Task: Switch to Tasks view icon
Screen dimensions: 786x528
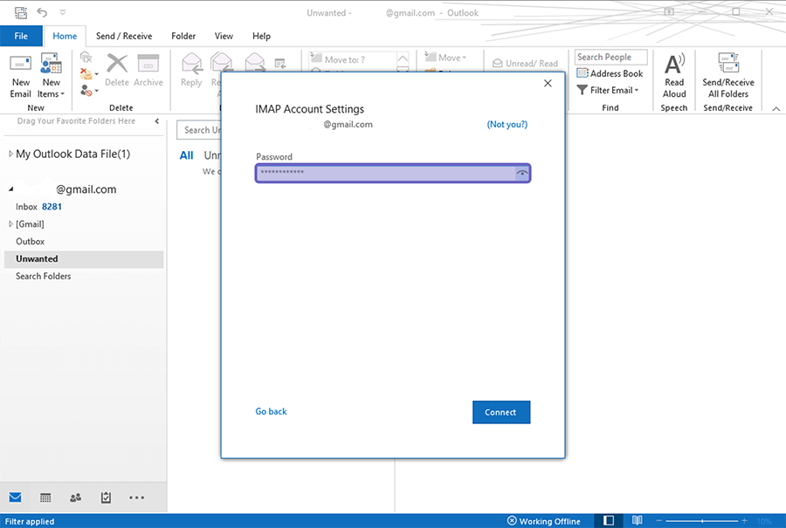Action: 106,497
